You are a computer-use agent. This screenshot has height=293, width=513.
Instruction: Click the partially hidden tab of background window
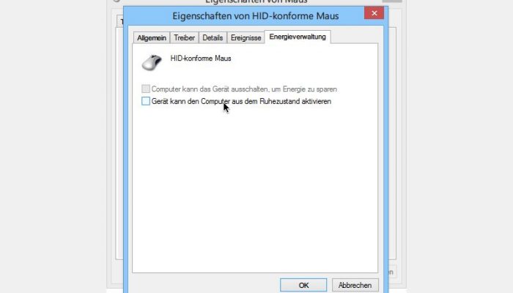(120, 21)
